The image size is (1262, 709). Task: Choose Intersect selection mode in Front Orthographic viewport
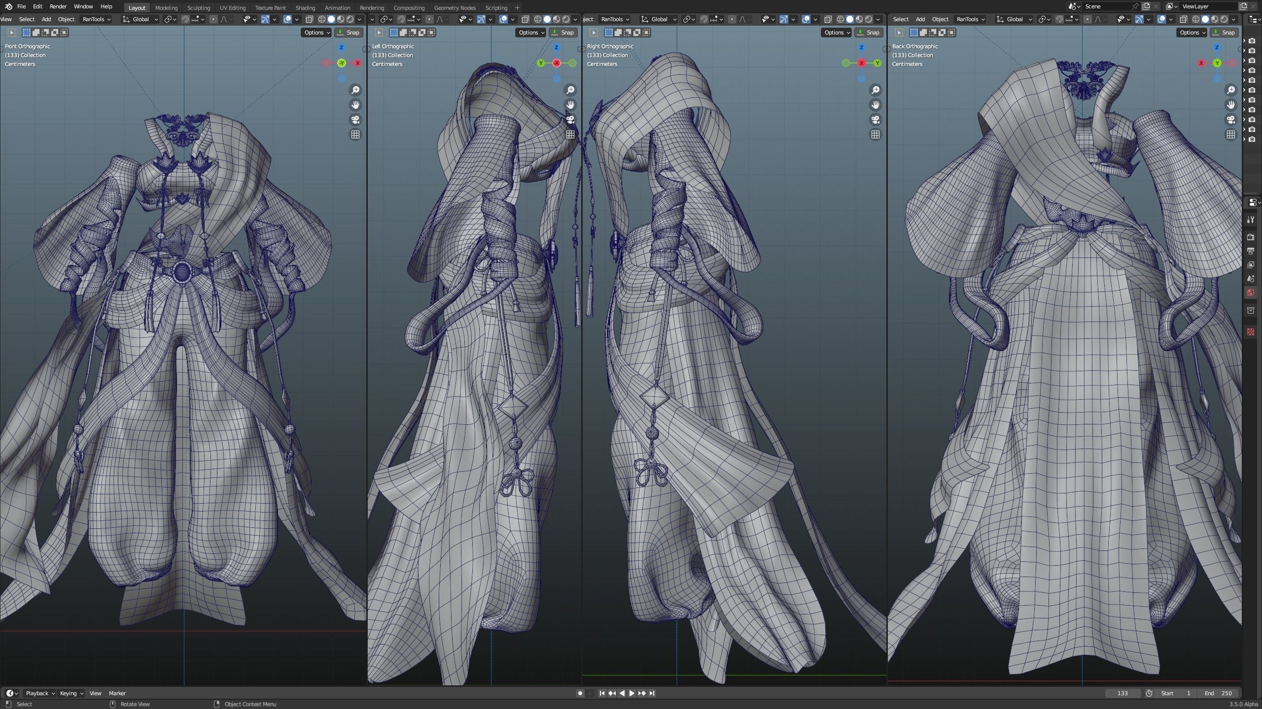click(x=64, y=32)
